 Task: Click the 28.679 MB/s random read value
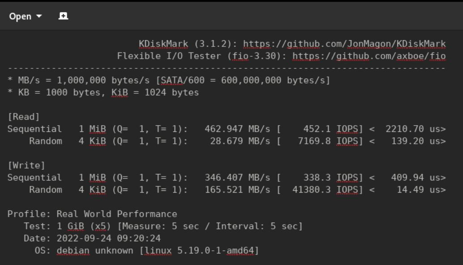point(240,141)
